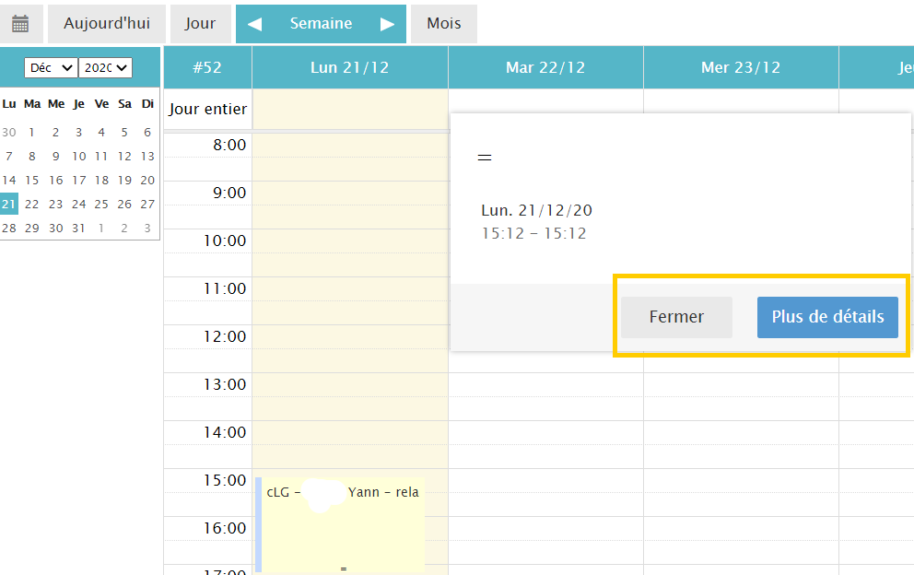Choose December 31 in mini calendar

click(x=78, y=228)
